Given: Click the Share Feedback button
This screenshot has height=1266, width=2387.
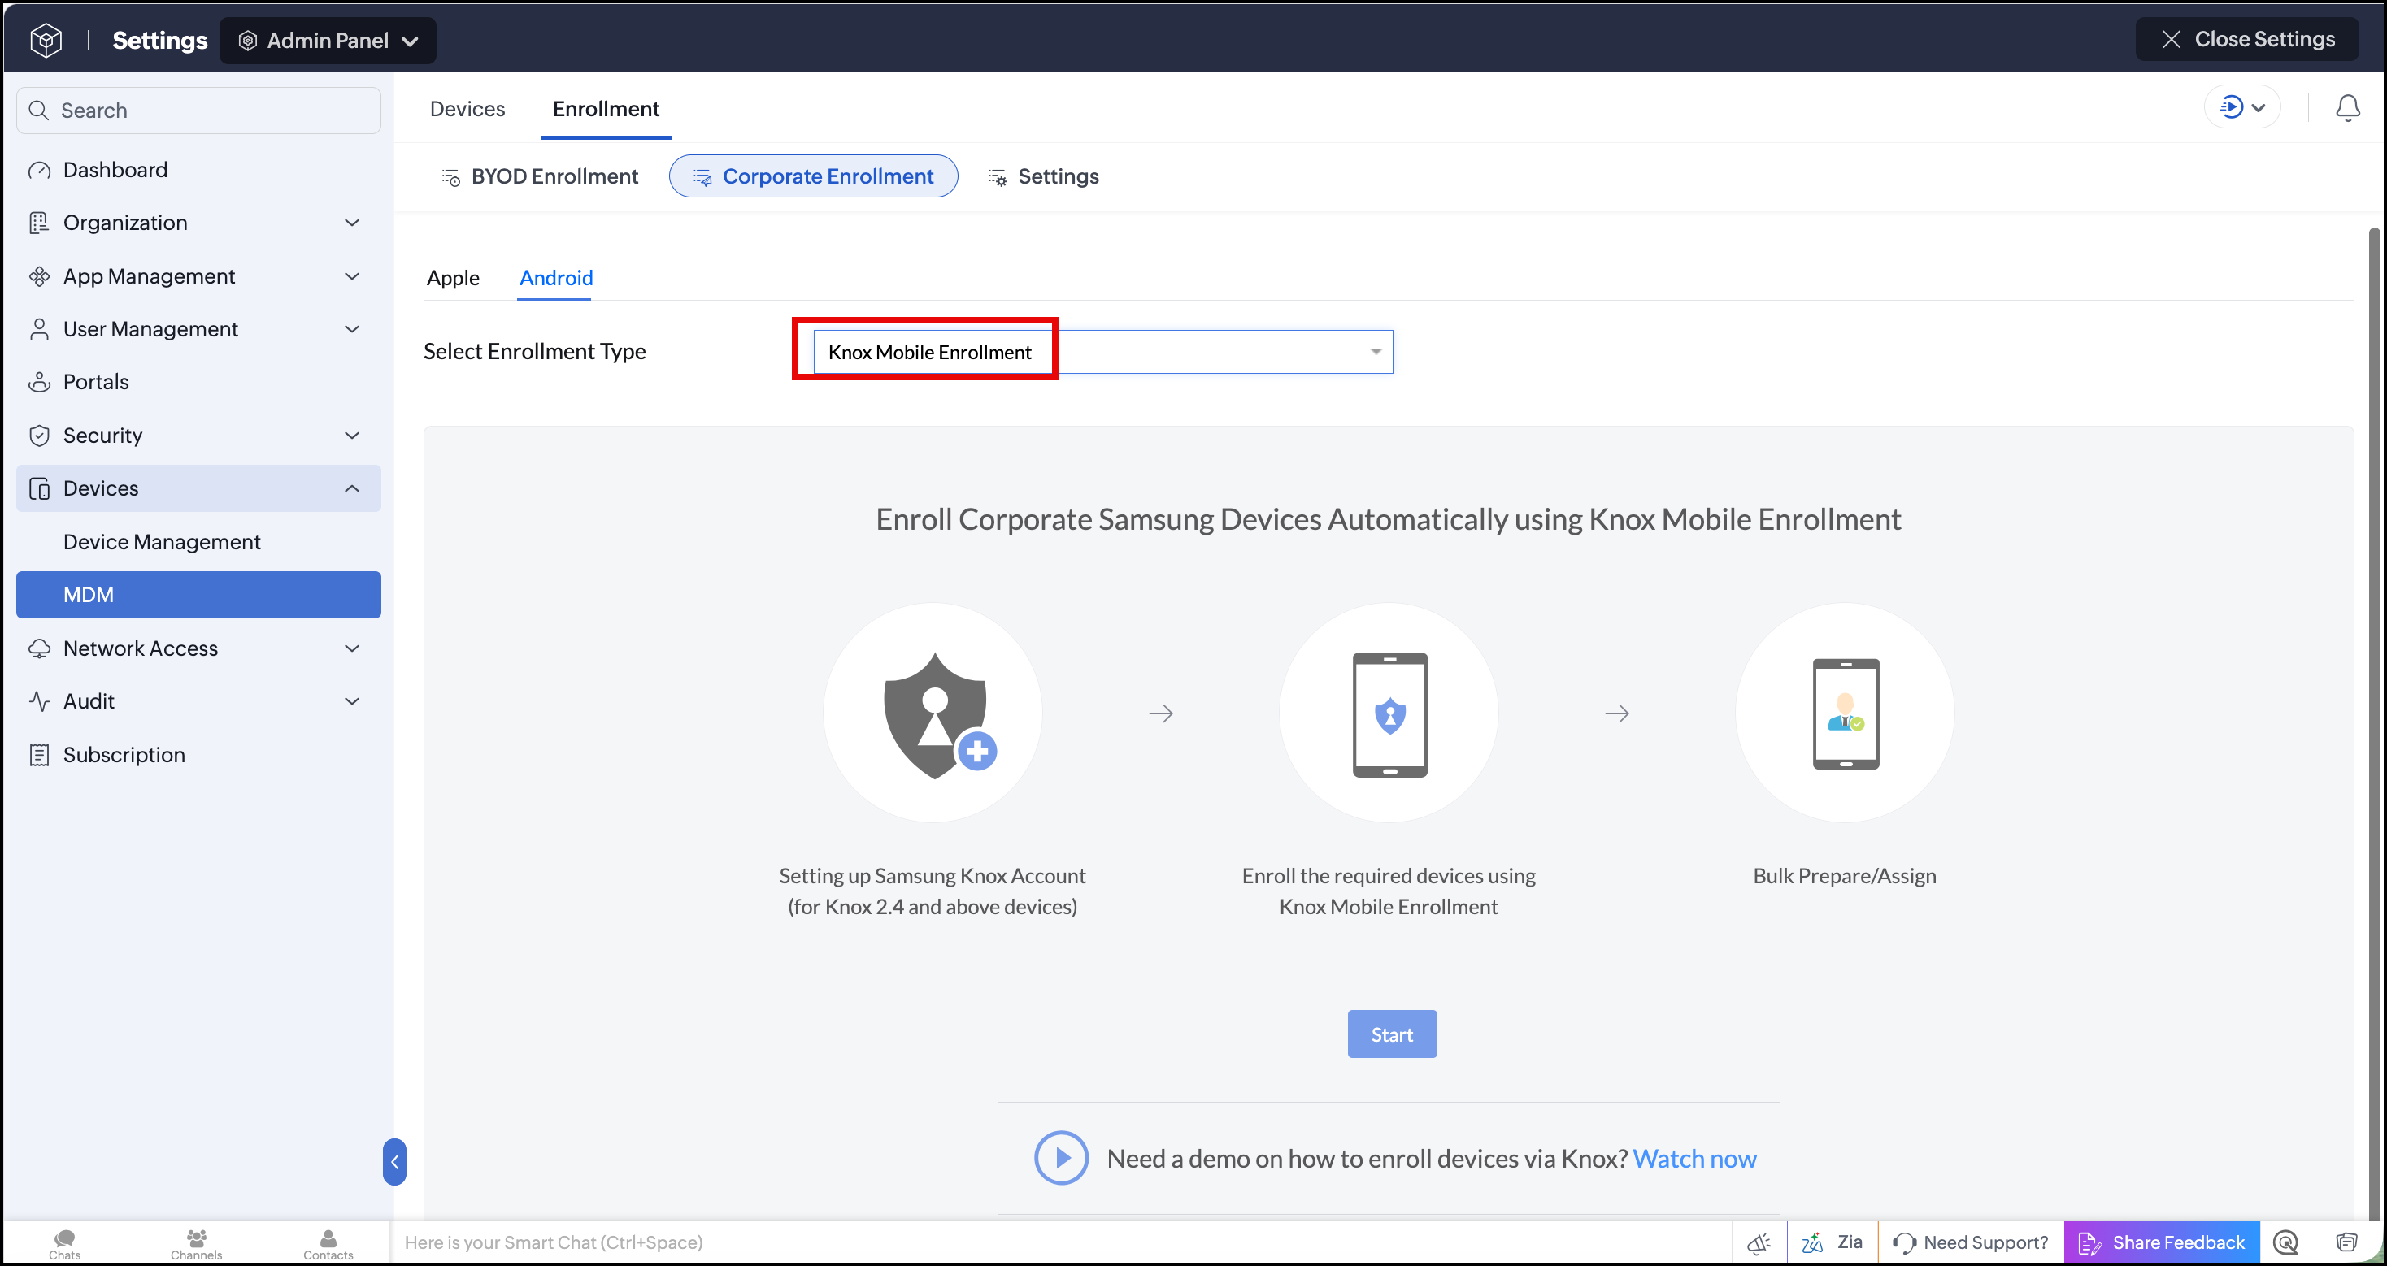Looking at the screenshot, I should (x=2162, y=1243).
